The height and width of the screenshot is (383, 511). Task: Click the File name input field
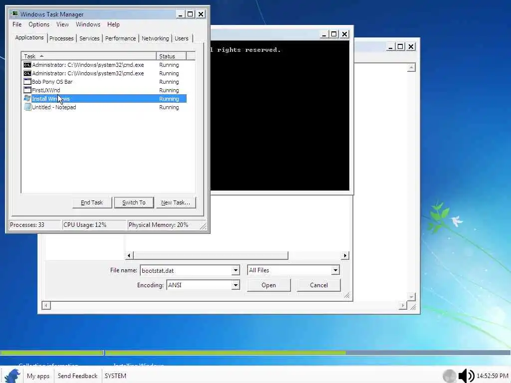coord(186,270)
